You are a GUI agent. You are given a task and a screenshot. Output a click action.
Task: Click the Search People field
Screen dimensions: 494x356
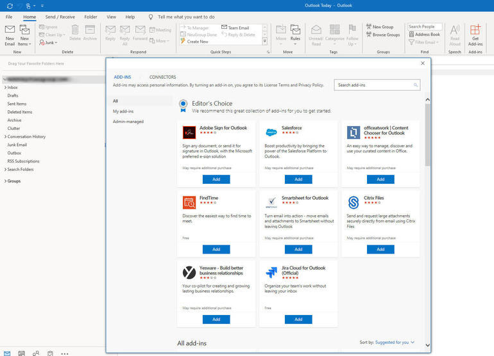tap(425, 27)
